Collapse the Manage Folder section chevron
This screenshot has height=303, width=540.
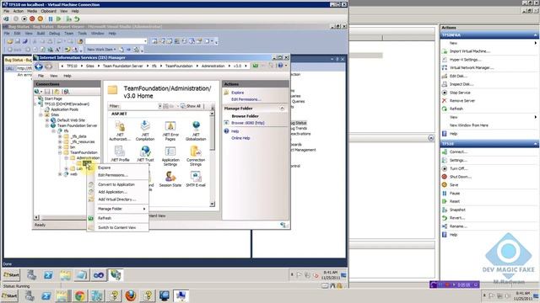tap(282, 109)
